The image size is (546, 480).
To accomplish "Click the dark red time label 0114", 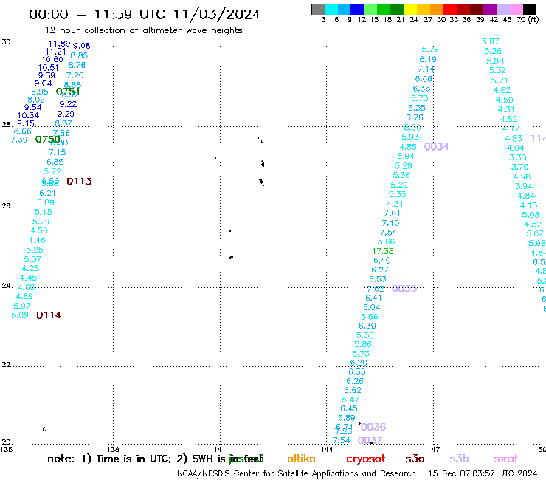I will tap(49, 315).
